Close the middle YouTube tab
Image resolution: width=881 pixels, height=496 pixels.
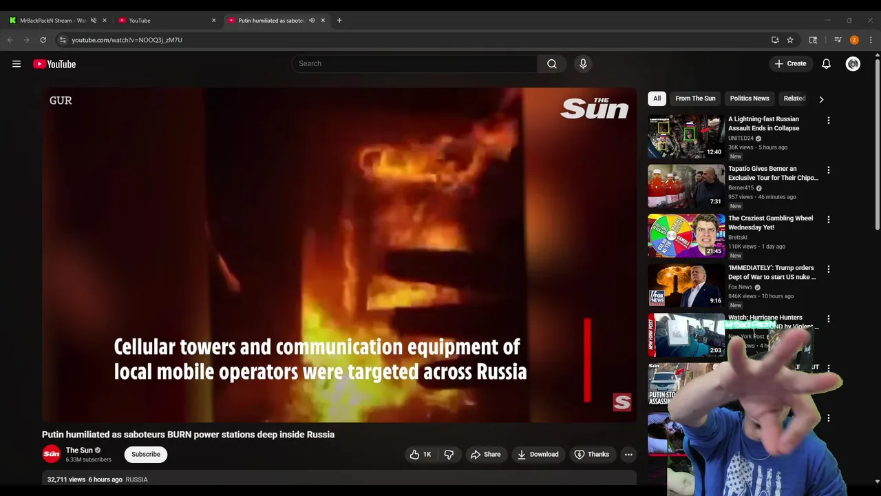click(213, 20)
